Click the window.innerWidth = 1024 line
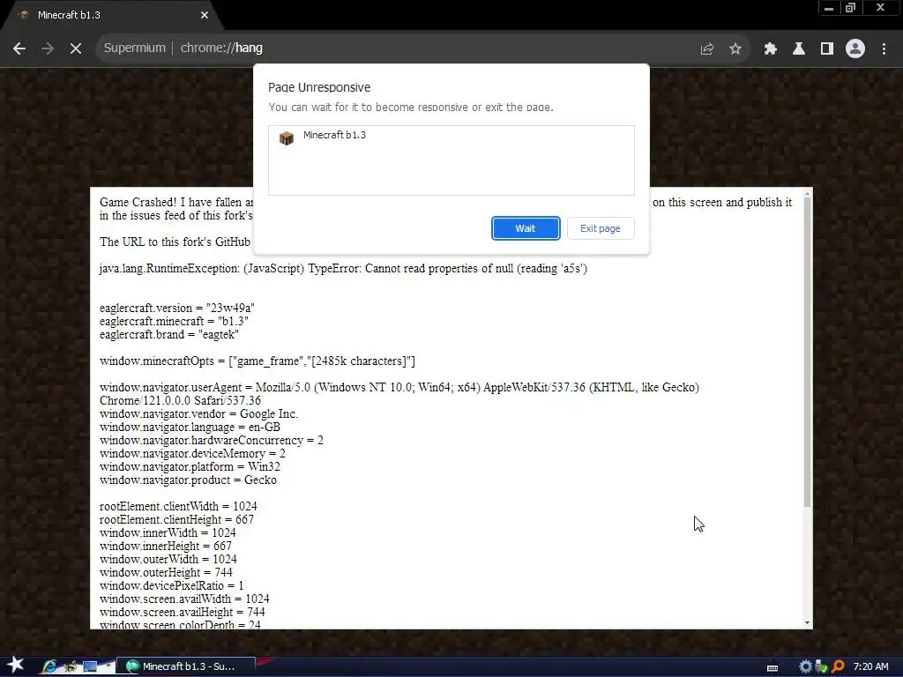This screenshot has width=903, height=677. 168,533
